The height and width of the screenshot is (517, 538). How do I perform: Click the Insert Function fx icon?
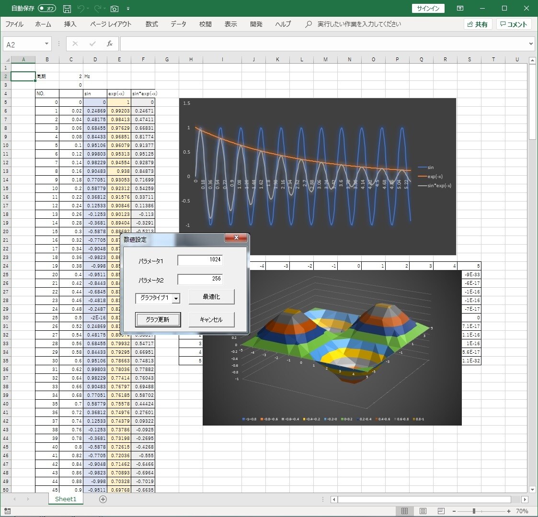(x=110, y=44)
